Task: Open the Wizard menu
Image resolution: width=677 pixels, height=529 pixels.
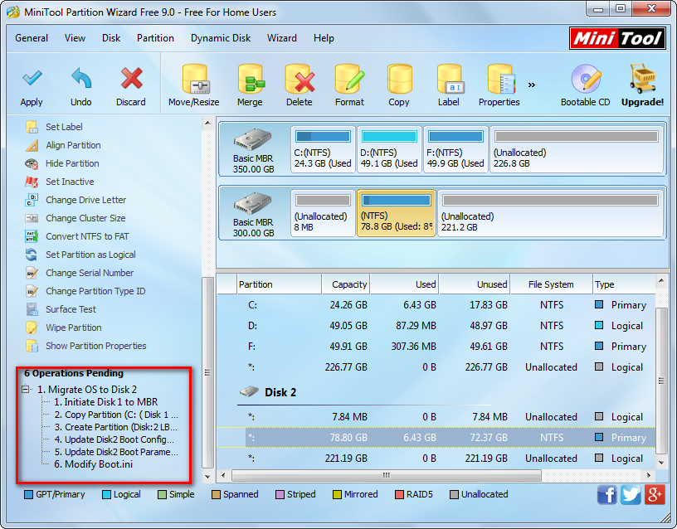Action: click(282, 38)
